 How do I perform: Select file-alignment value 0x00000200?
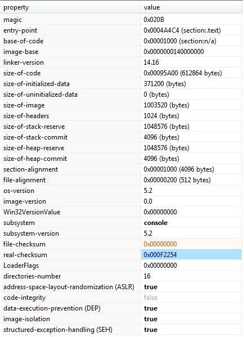pos(160,180)
